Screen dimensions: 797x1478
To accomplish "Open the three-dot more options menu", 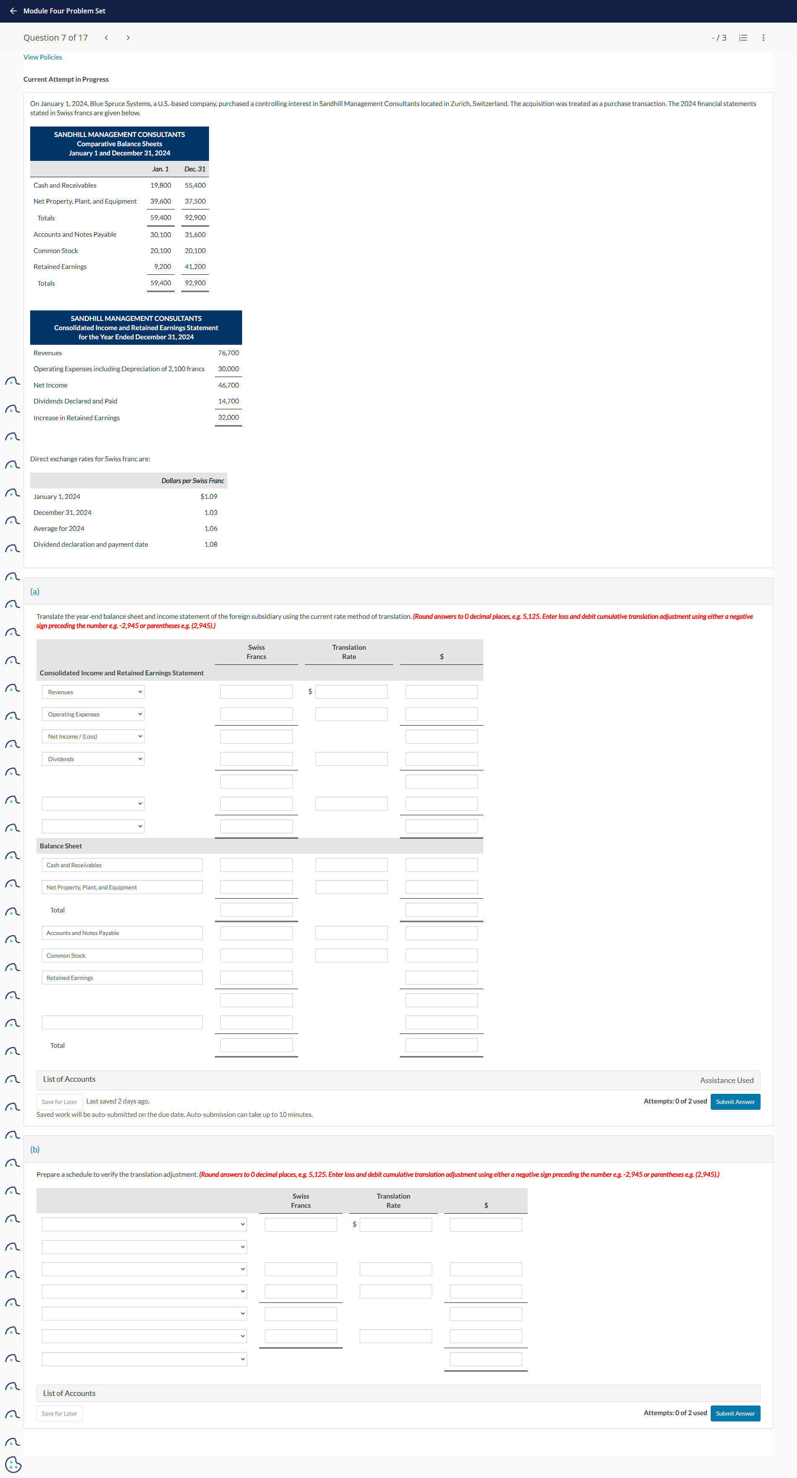I will [x=763, y=38].
